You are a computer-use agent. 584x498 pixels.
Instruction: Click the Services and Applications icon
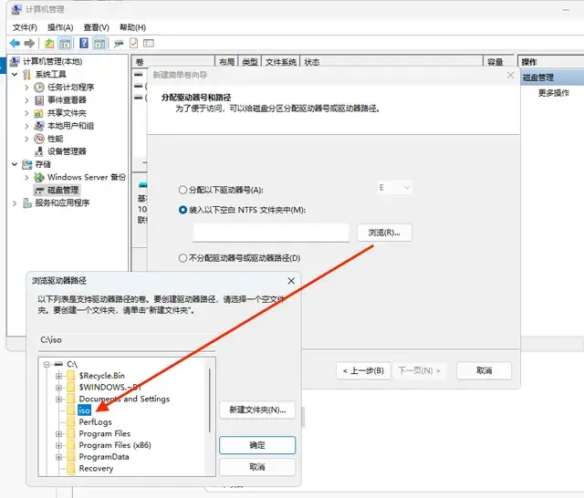click(x=26, y=202)
